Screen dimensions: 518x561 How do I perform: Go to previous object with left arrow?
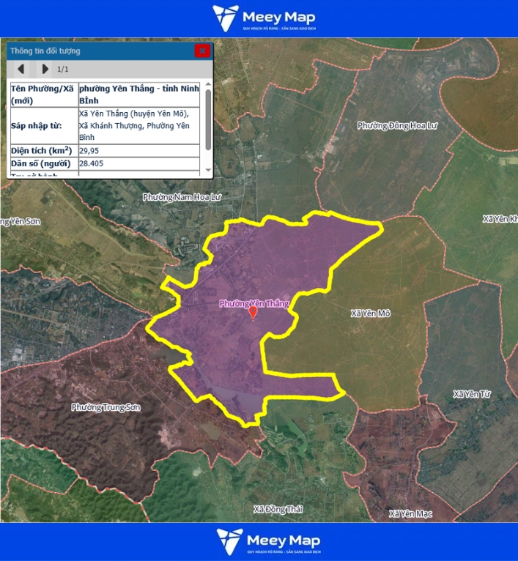click(21, 69)
